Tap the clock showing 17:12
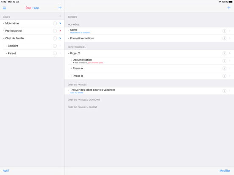Screen dimensions: 234x175 (4, 2)
